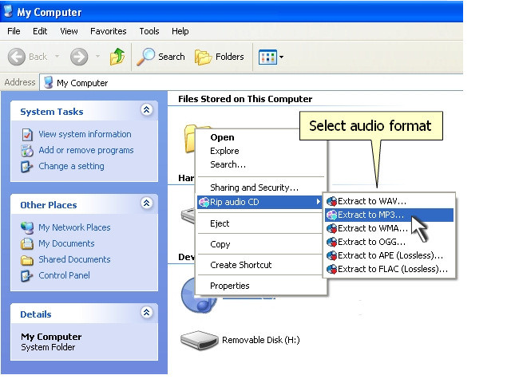The height and width of the screenshot is (383, 511).
Task: Open the Help menu
Action: pos(180,31)
